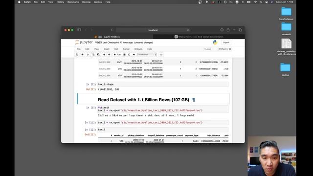
Task: Click the CMT vendor cell
Action: 119,62
